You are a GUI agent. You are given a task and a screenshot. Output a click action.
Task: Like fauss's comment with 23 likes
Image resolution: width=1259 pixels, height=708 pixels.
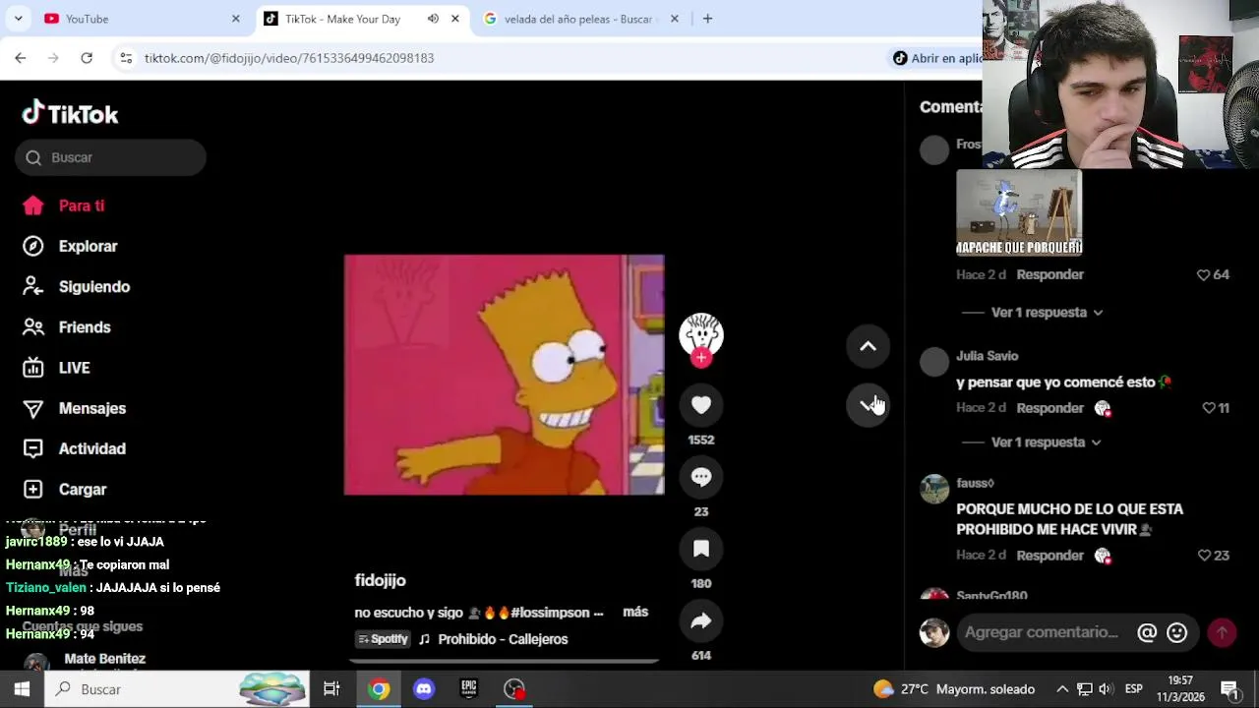pyautogui.click(x=1204, y=556)
